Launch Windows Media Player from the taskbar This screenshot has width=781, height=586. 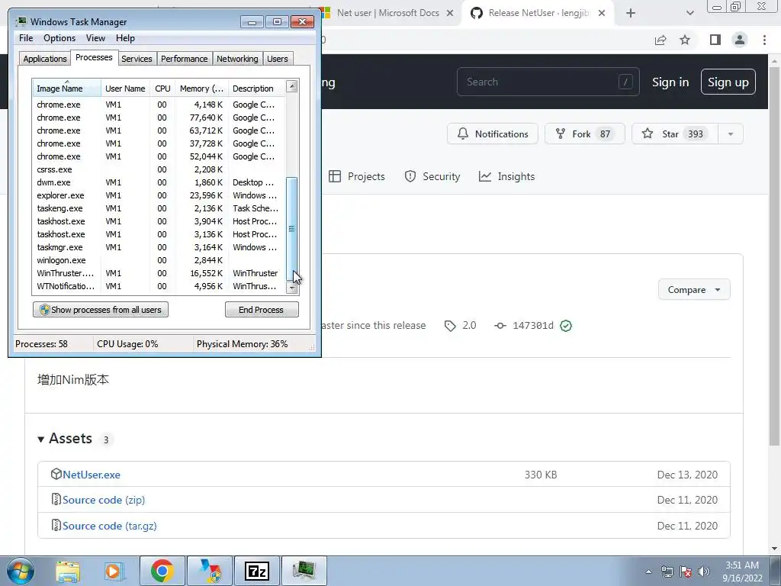tap(114, 571)
